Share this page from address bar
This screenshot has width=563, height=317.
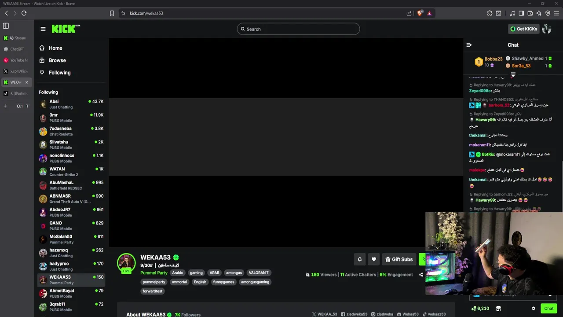409,13
